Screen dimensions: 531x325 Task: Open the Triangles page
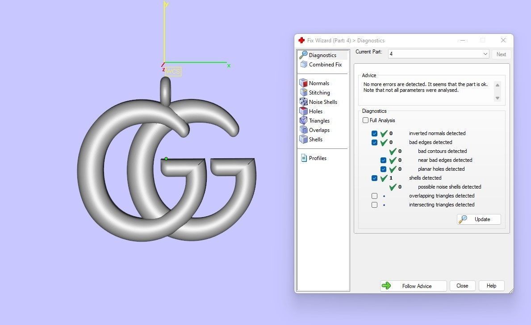319,121
